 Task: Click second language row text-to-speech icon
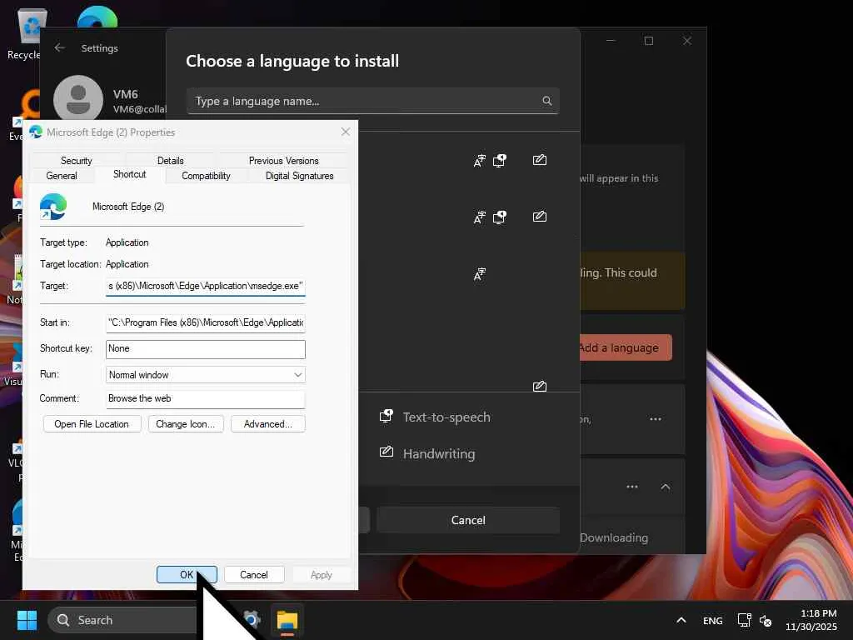click(x=500, y=217)
